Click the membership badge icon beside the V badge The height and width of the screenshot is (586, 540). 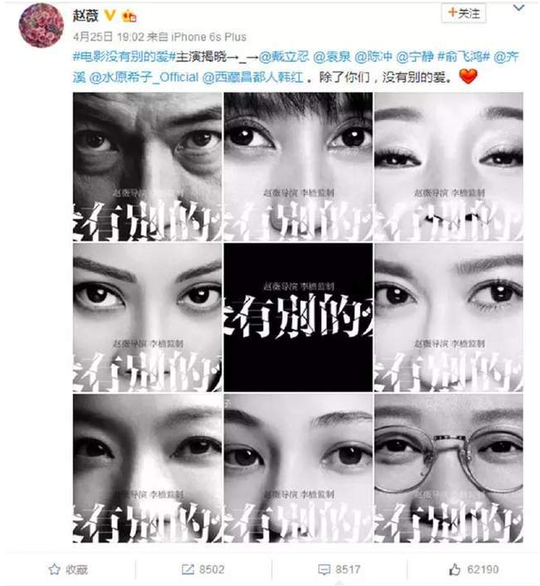point(129,16)
